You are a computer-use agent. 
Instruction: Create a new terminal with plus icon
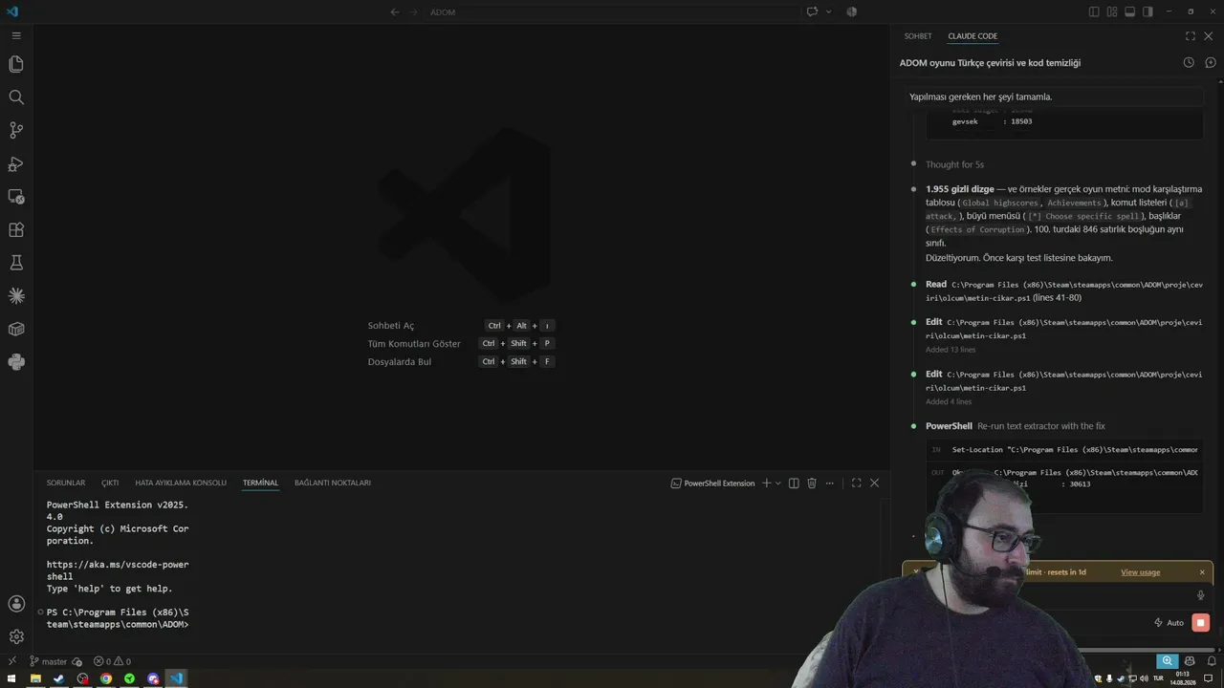766,484
